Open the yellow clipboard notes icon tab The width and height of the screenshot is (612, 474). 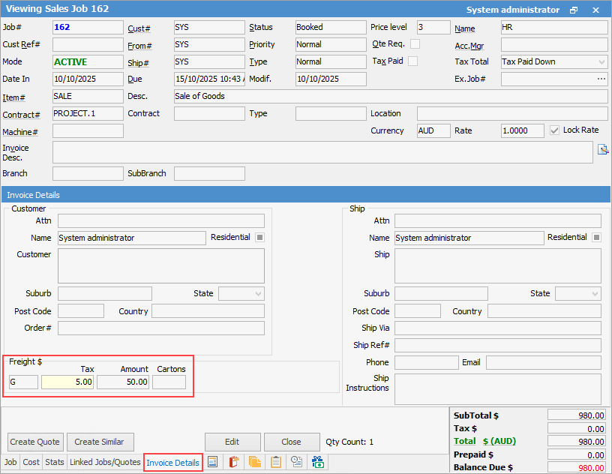pos(276,462)
